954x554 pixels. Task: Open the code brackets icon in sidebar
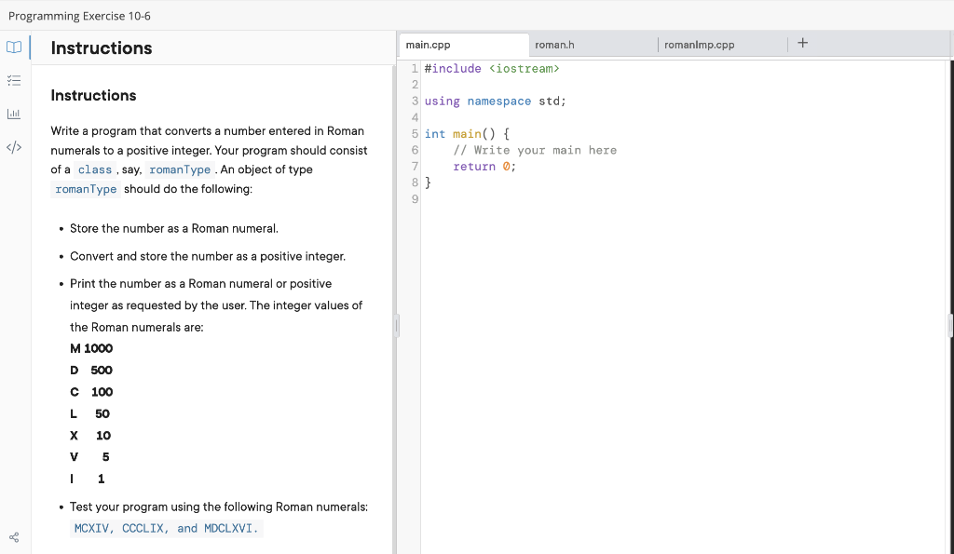[x=14, y=147]
